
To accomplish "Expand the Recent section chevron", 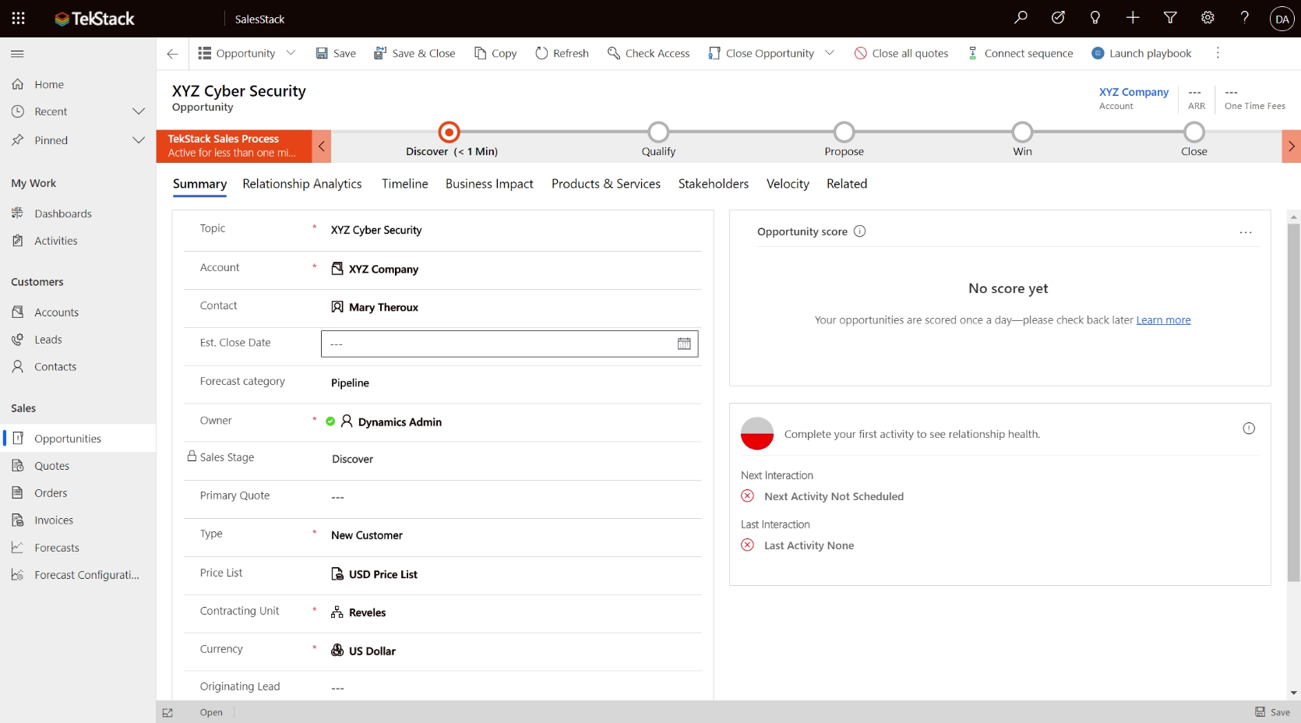I will point(139,111).
